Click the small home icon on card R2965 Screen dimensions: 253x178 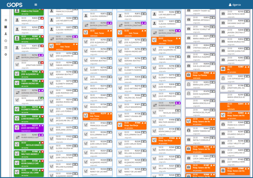pos(214,73)
